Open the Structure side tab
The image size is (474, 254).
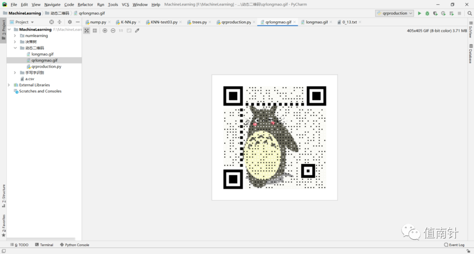click(x=4, y=195)
